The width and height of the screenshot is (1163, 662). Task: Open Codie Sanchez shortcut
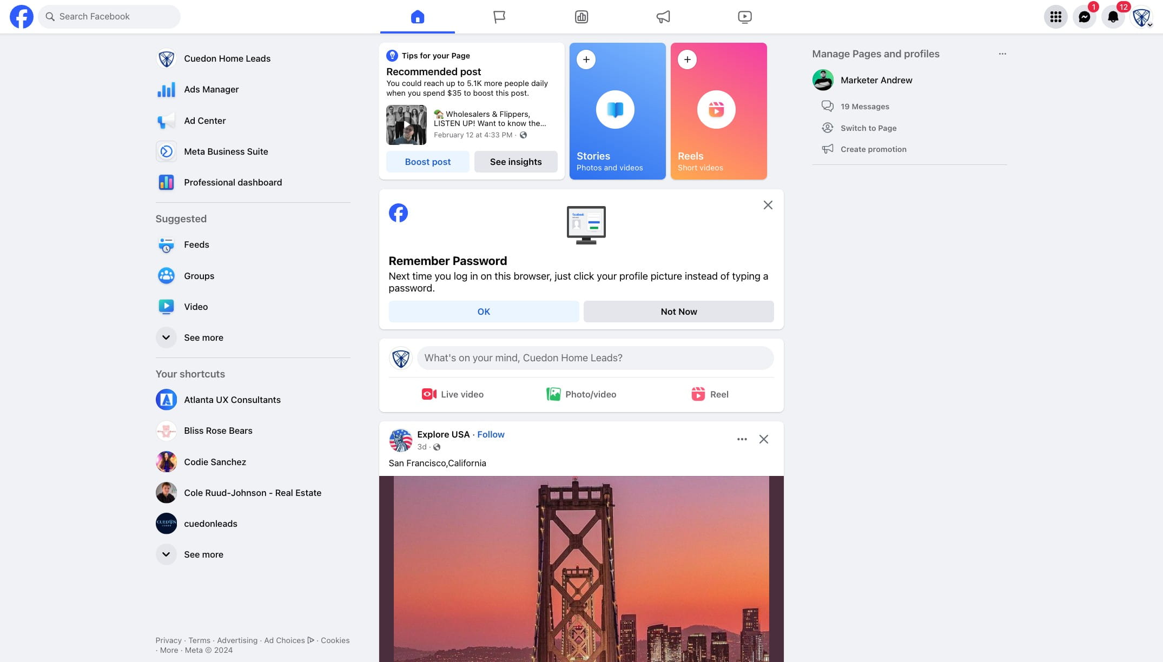[x=253, y=462]
